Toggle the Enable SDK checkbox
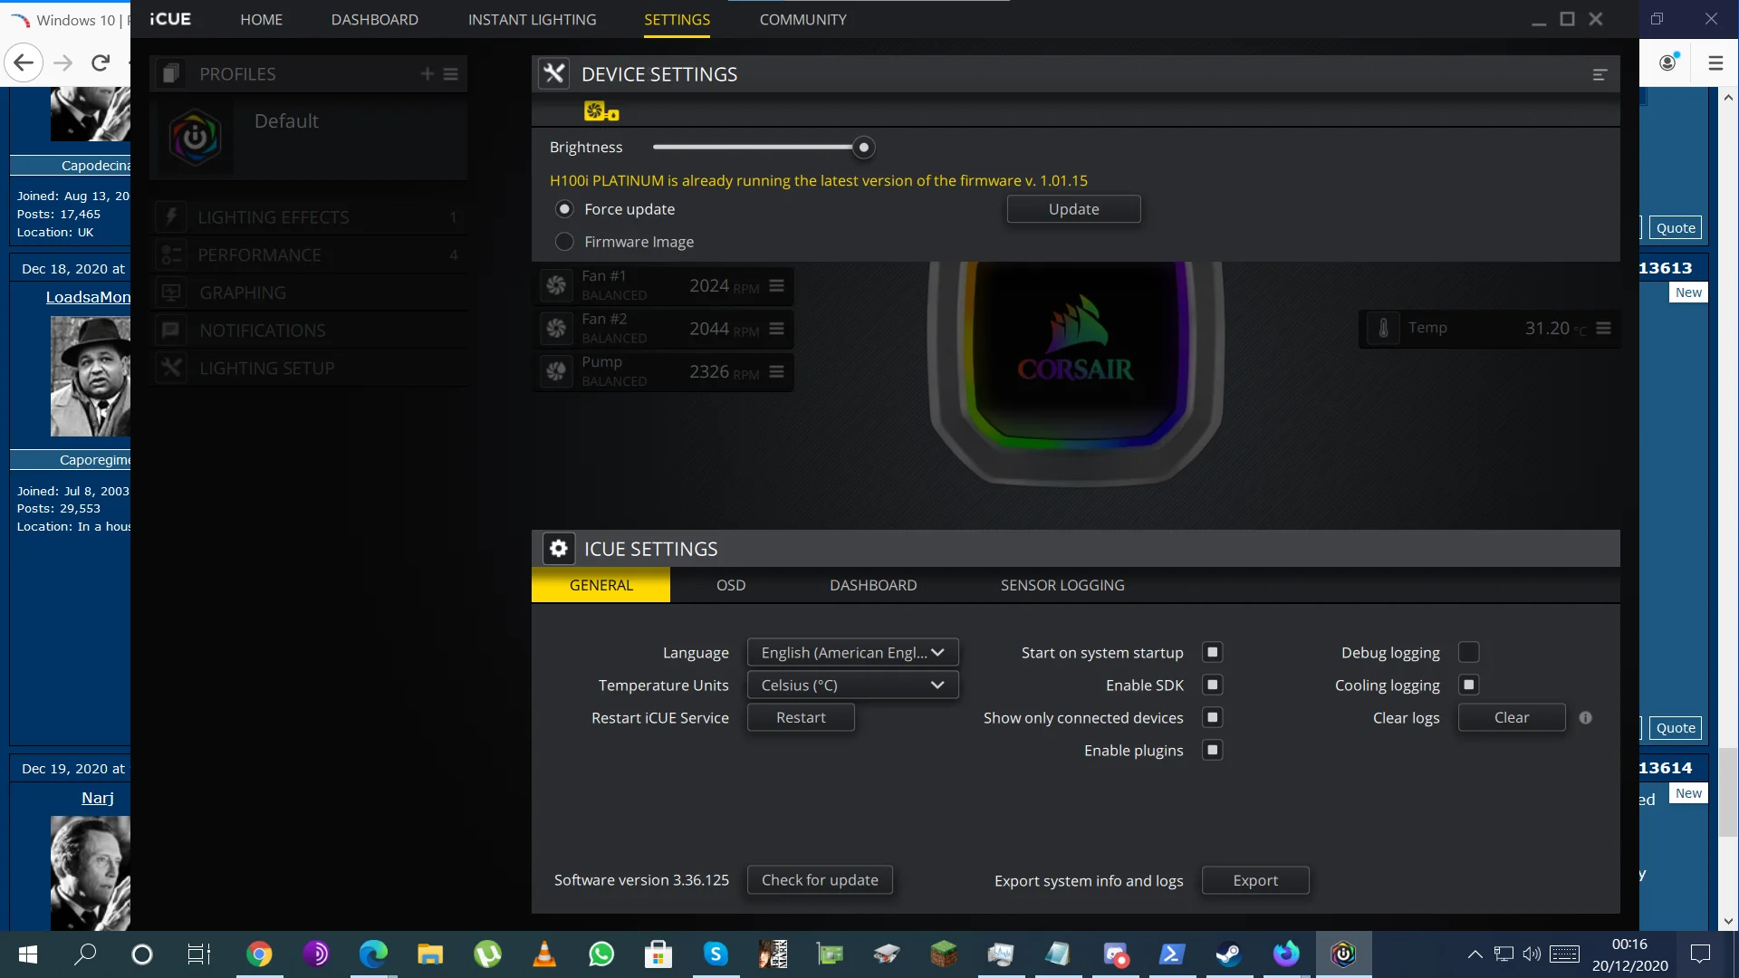Image resolution: width=1739 pixels, height=978 pixels. pyautogui.click(x=1212, y=685)
